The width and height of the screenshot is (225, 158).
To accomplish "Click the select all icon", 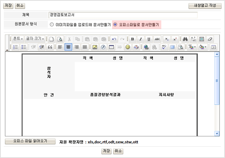I will click(x=202, y=39).
